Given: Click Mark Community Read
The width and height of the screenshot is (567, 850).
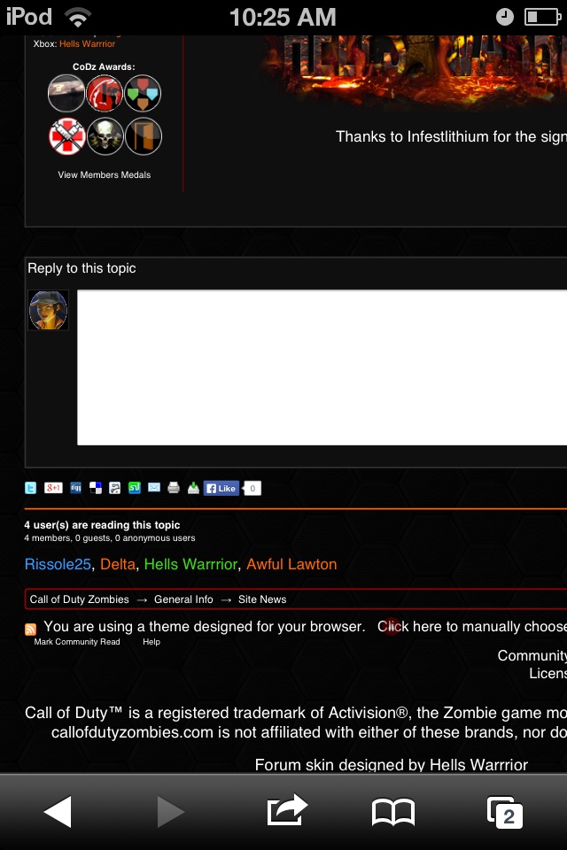Looking at the screenshot, I should (x=77, y=642).
